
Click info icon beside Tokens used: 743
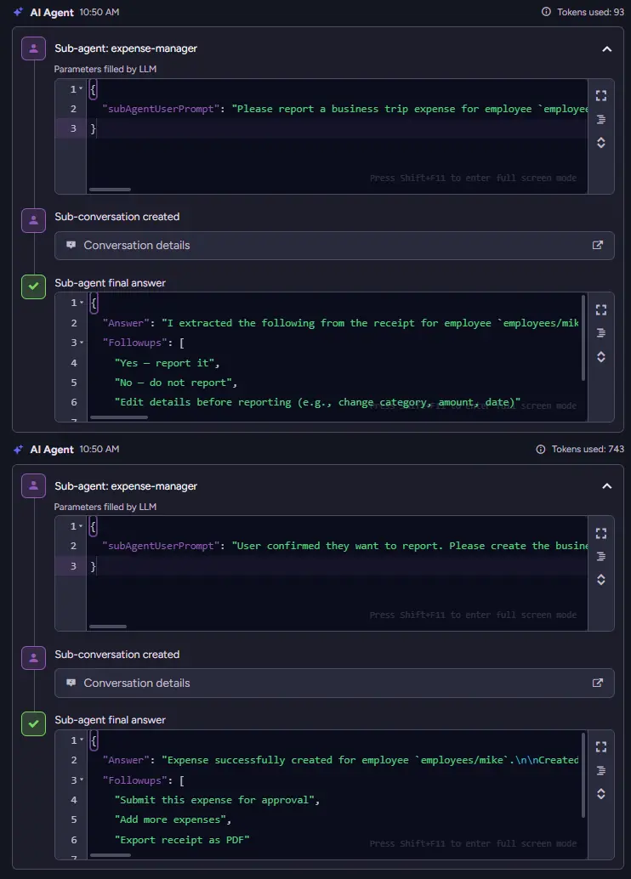coord(540,449)
